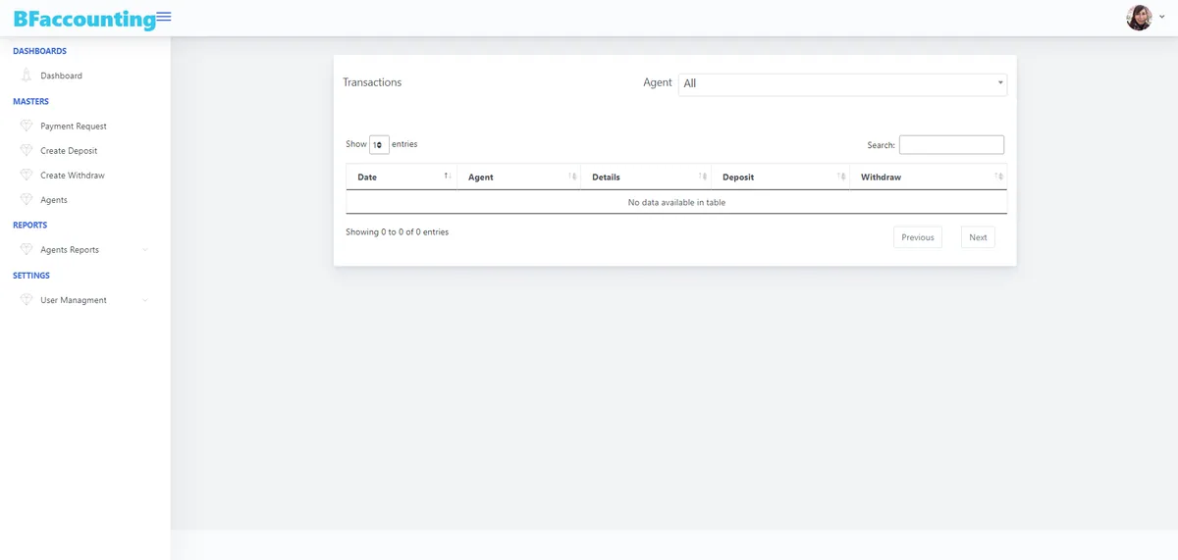This screenshot has height=560, width=1178.
Task: Click the diamond icon next to Create Deposit
Action: coord(27,150)
